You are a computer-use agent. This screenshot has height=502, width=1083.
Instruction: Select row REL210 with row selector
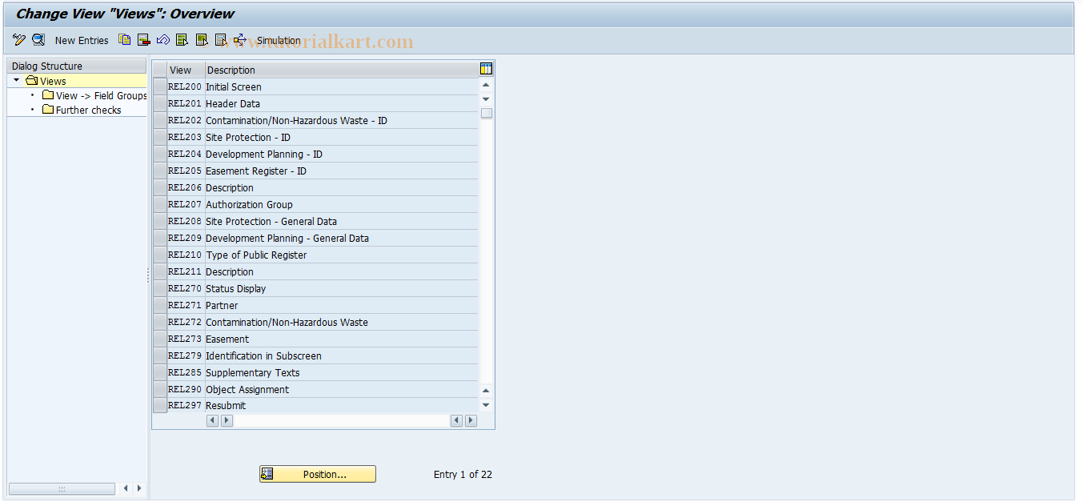160,255
